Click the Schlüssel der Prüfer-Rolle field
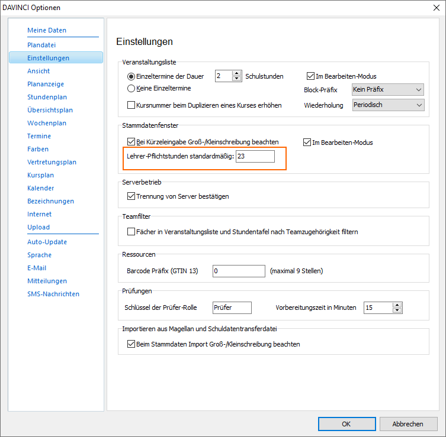This screenshot has width=446, height=437. pos(232,307)
